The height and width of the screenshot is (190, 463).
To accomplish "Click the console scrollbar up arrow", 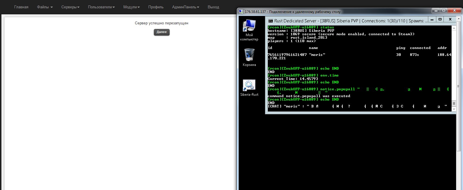I will click(x=454, y=28).
